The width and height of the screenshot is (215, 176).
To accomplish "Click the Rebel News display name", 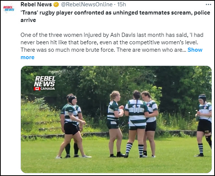I will (36, 4).
